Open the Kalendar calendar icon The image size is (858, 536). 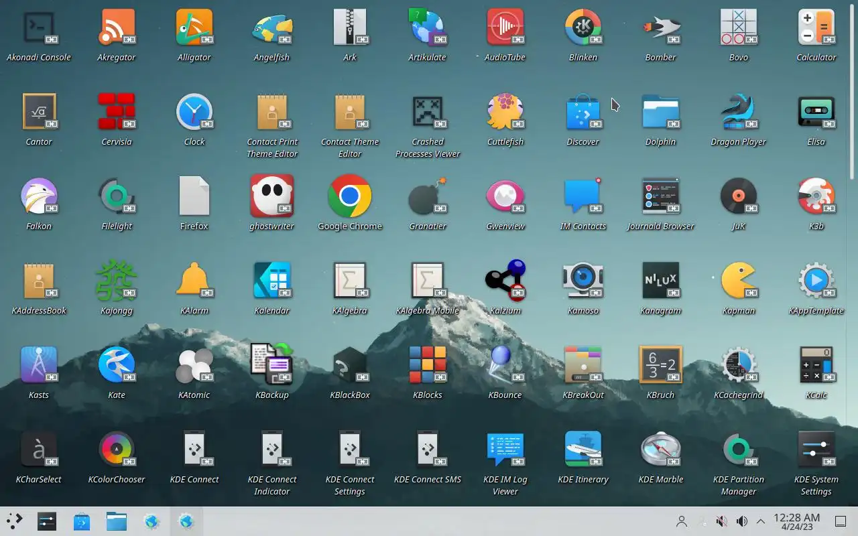point(272,280)
